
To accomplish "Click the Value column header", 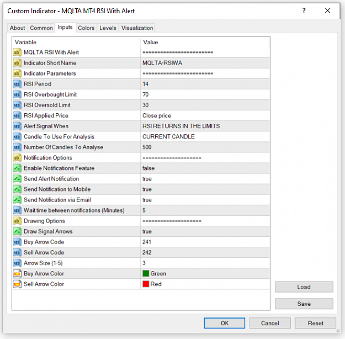I will click(x=205, y=43).
